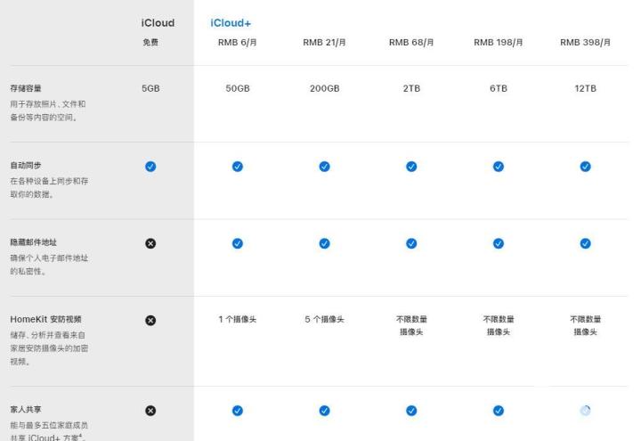Select the free iCloud column heading
This screenshot has width=641, height=441.
click(158, 22)
